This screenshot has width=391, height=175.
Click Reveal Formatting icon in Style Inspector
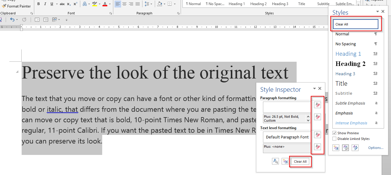coord(275,162)
